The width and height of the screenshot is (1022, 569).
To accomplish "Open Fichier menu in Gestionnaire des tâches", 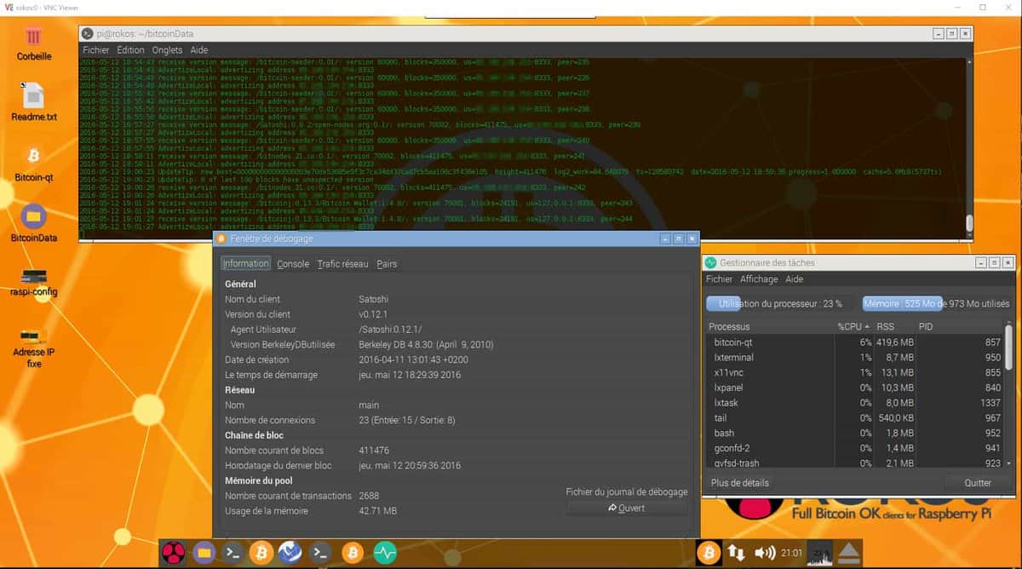I will click(x=719, y=279).
